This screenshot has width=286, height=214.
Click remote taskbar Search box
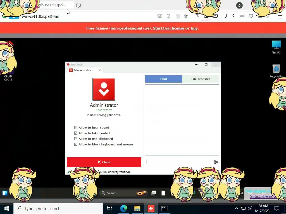[123, 193]
